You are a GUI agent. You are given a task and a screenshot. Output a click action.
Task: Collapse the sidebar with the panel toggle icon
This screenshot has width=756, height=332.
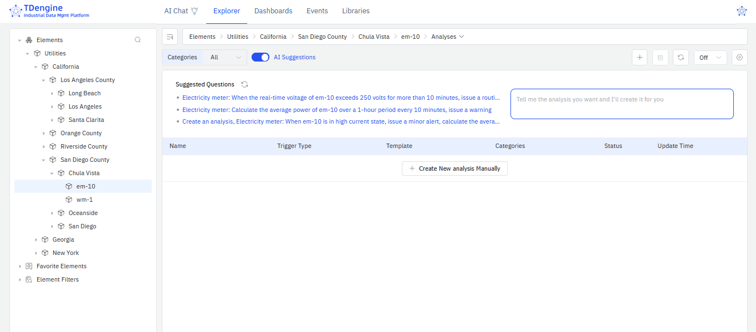point(170,37)
